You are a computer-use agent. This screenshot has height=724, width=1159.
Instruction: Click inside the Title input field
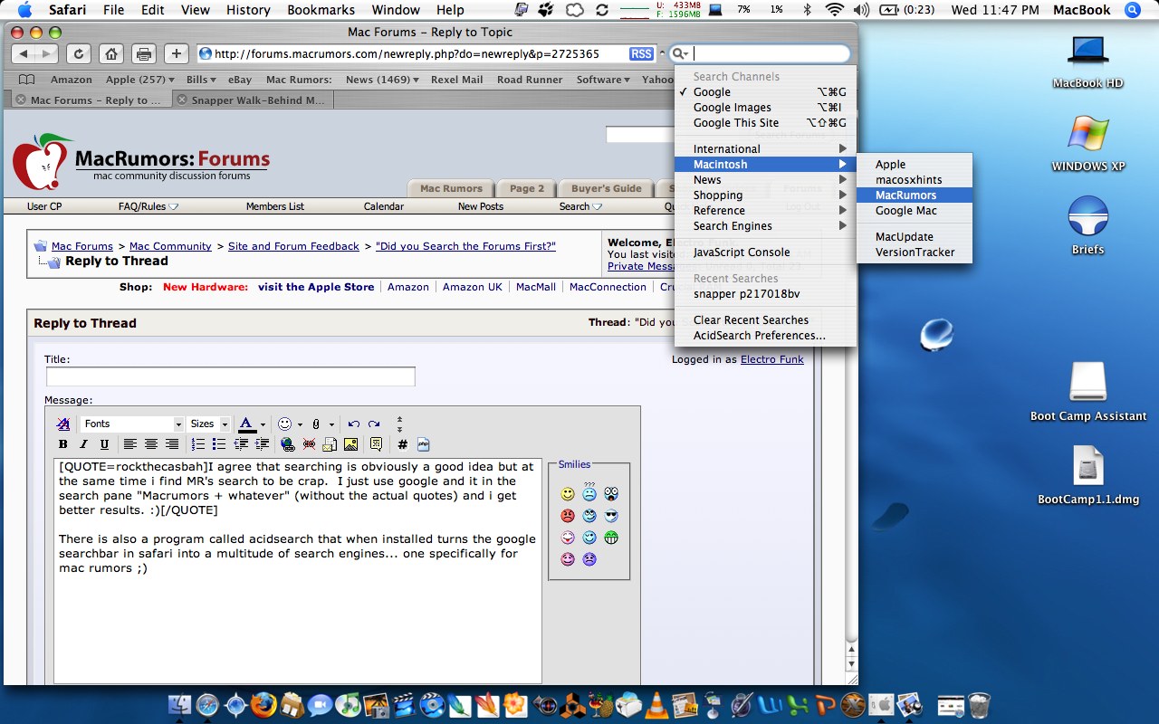click(231, 376)
